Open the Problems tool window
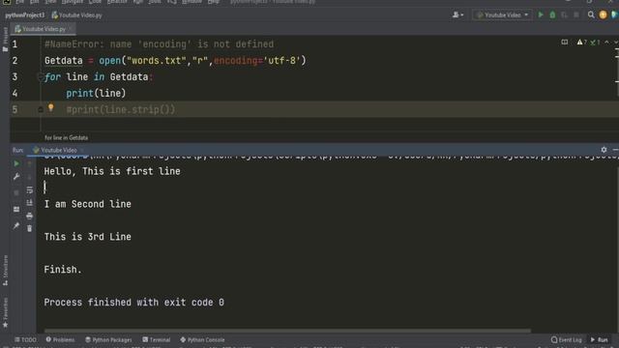This screenshot has height=348, width=619. (x=60, y=339)
